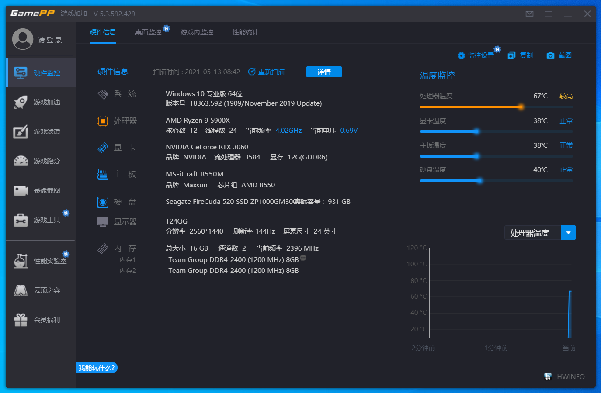Open 会员福利 gift item in sidebar
601x393 pixels.
click(x=41, y=320)
